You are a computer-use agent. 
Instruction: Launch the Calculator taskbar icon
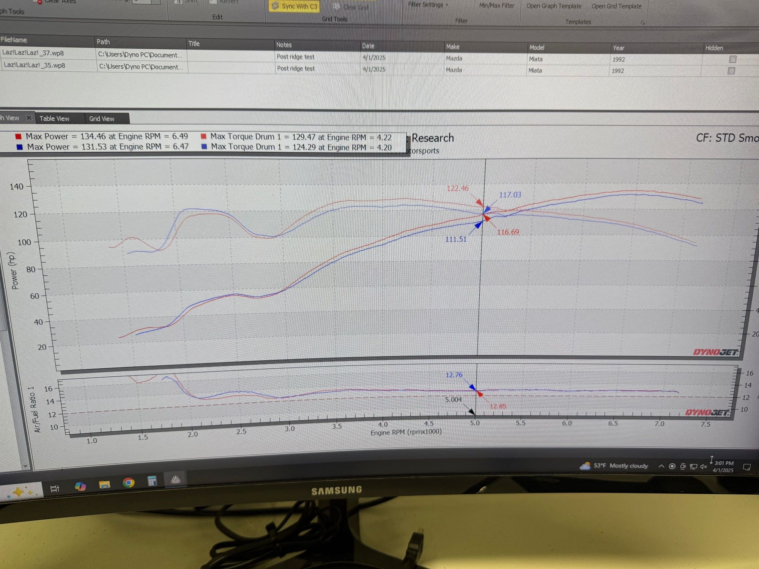pyautogui.click(x=152, y=481)
